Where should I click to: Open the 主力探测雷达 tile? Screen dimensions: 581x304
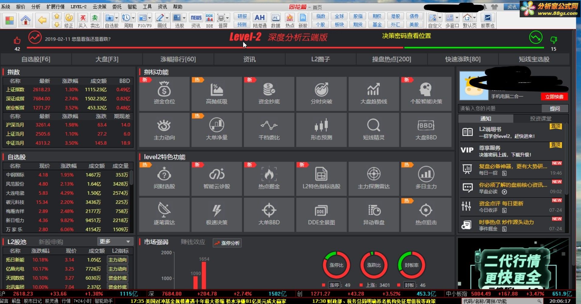click(374, 179)
